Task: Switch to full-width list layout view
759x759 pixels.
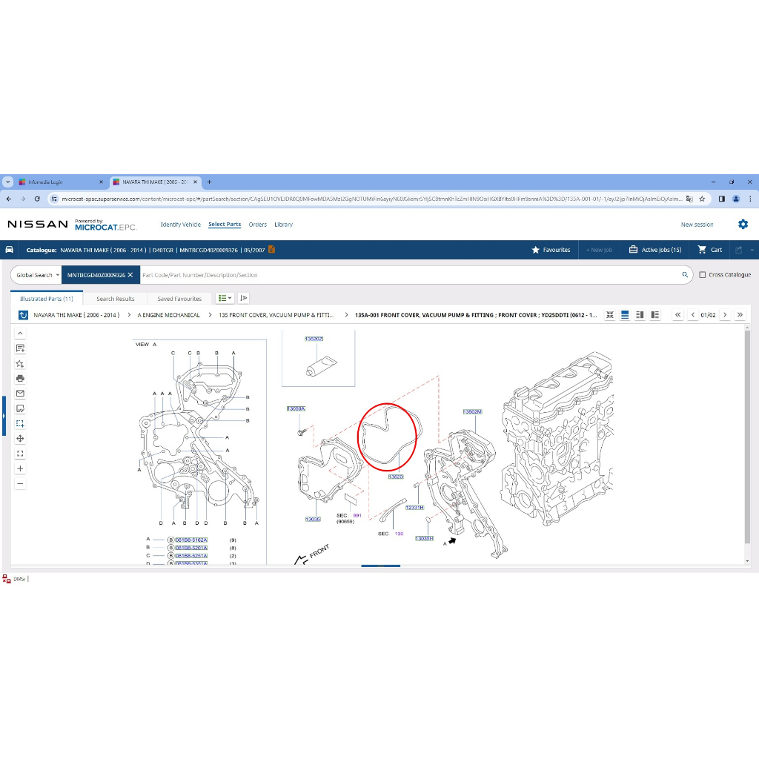Action: [625, 315]
